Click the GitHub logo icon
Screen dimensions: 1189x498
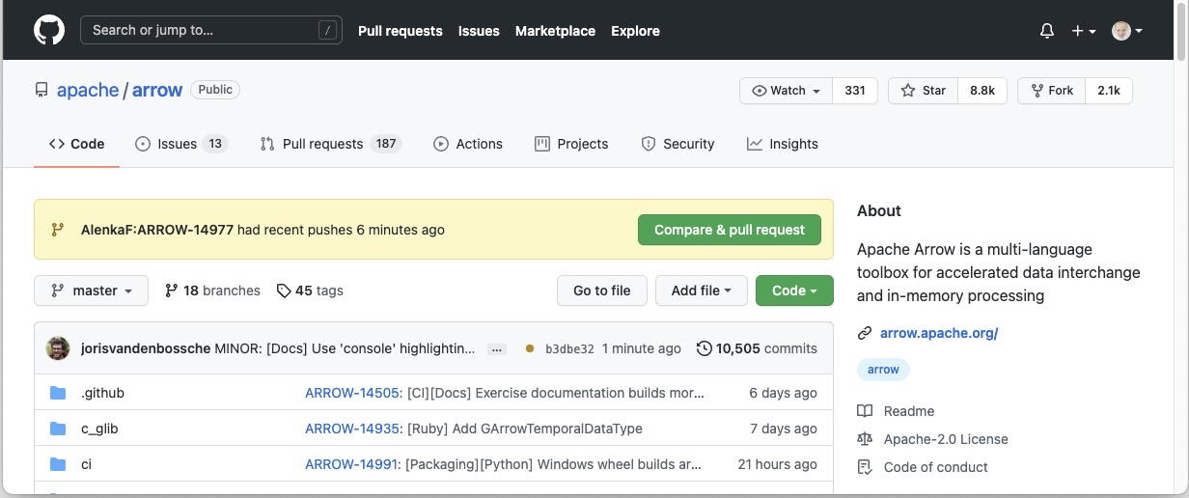pyautogui.click(x=49, y=30)
